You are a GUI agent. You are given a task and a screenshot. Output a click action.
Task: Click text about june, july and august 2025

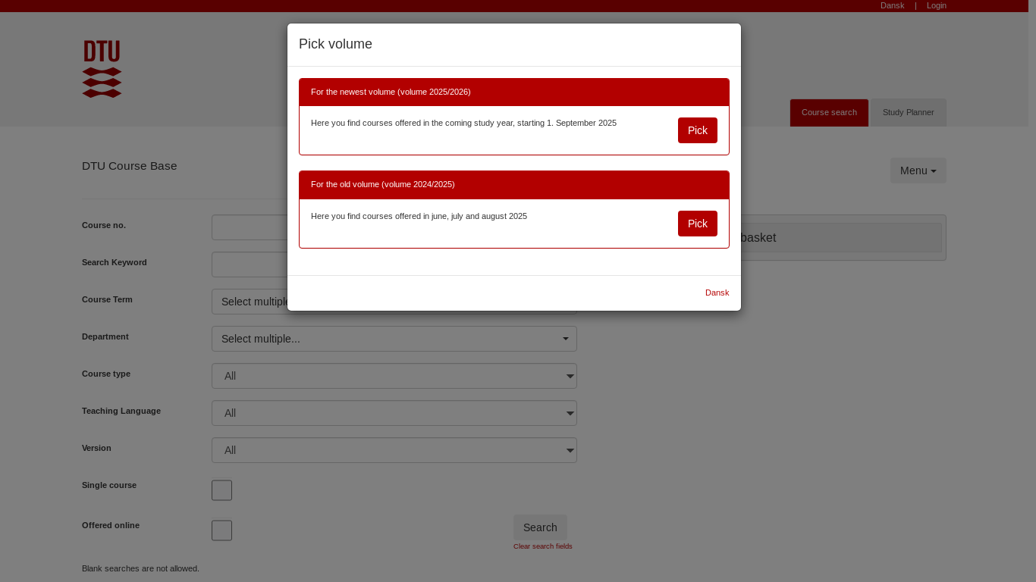(419, 216)
